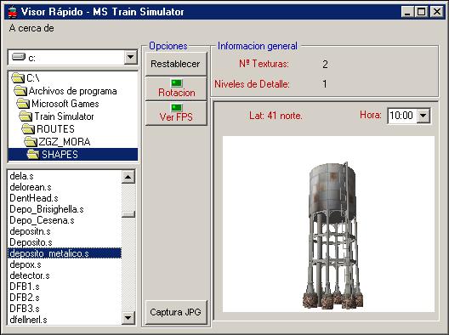This screenshot has width=449, height=335.
Task: Click the file list scrollbar thumb
Action: click(128, 214)
